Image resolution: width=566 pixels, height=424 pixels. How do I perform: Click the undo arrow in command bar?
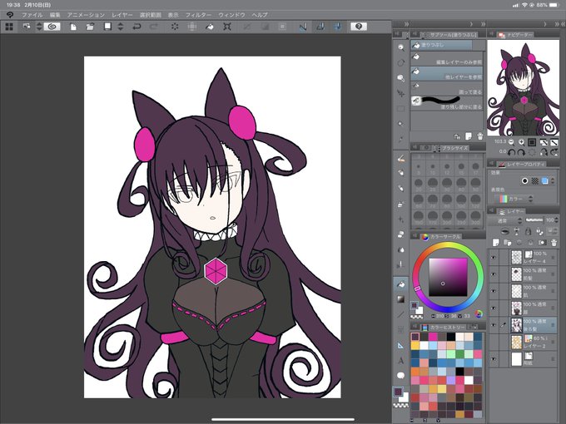point(137,27)
